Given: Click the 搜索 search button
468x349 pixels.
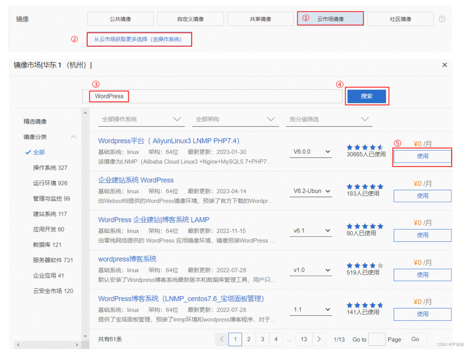Looking at the screenshot, I should [367, 96].
